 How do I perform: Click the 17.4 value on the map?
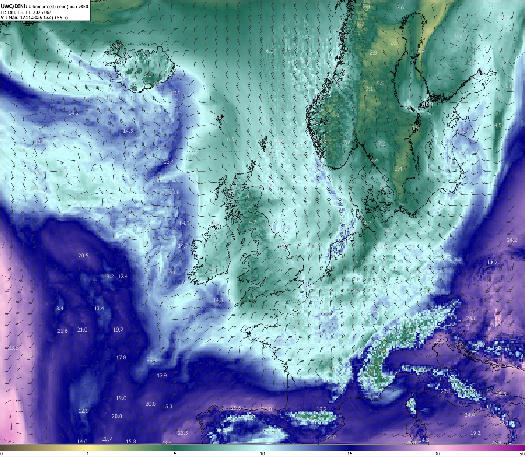click(123, 277)
